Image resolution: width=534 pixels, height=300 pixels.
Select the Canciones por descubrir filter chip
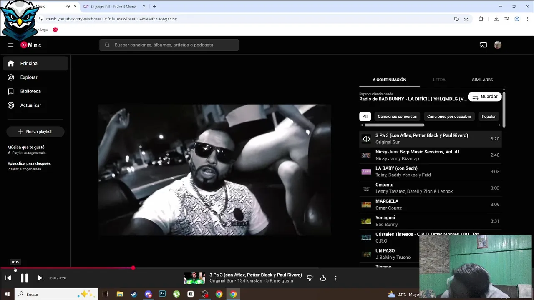[x=449, y=117]
